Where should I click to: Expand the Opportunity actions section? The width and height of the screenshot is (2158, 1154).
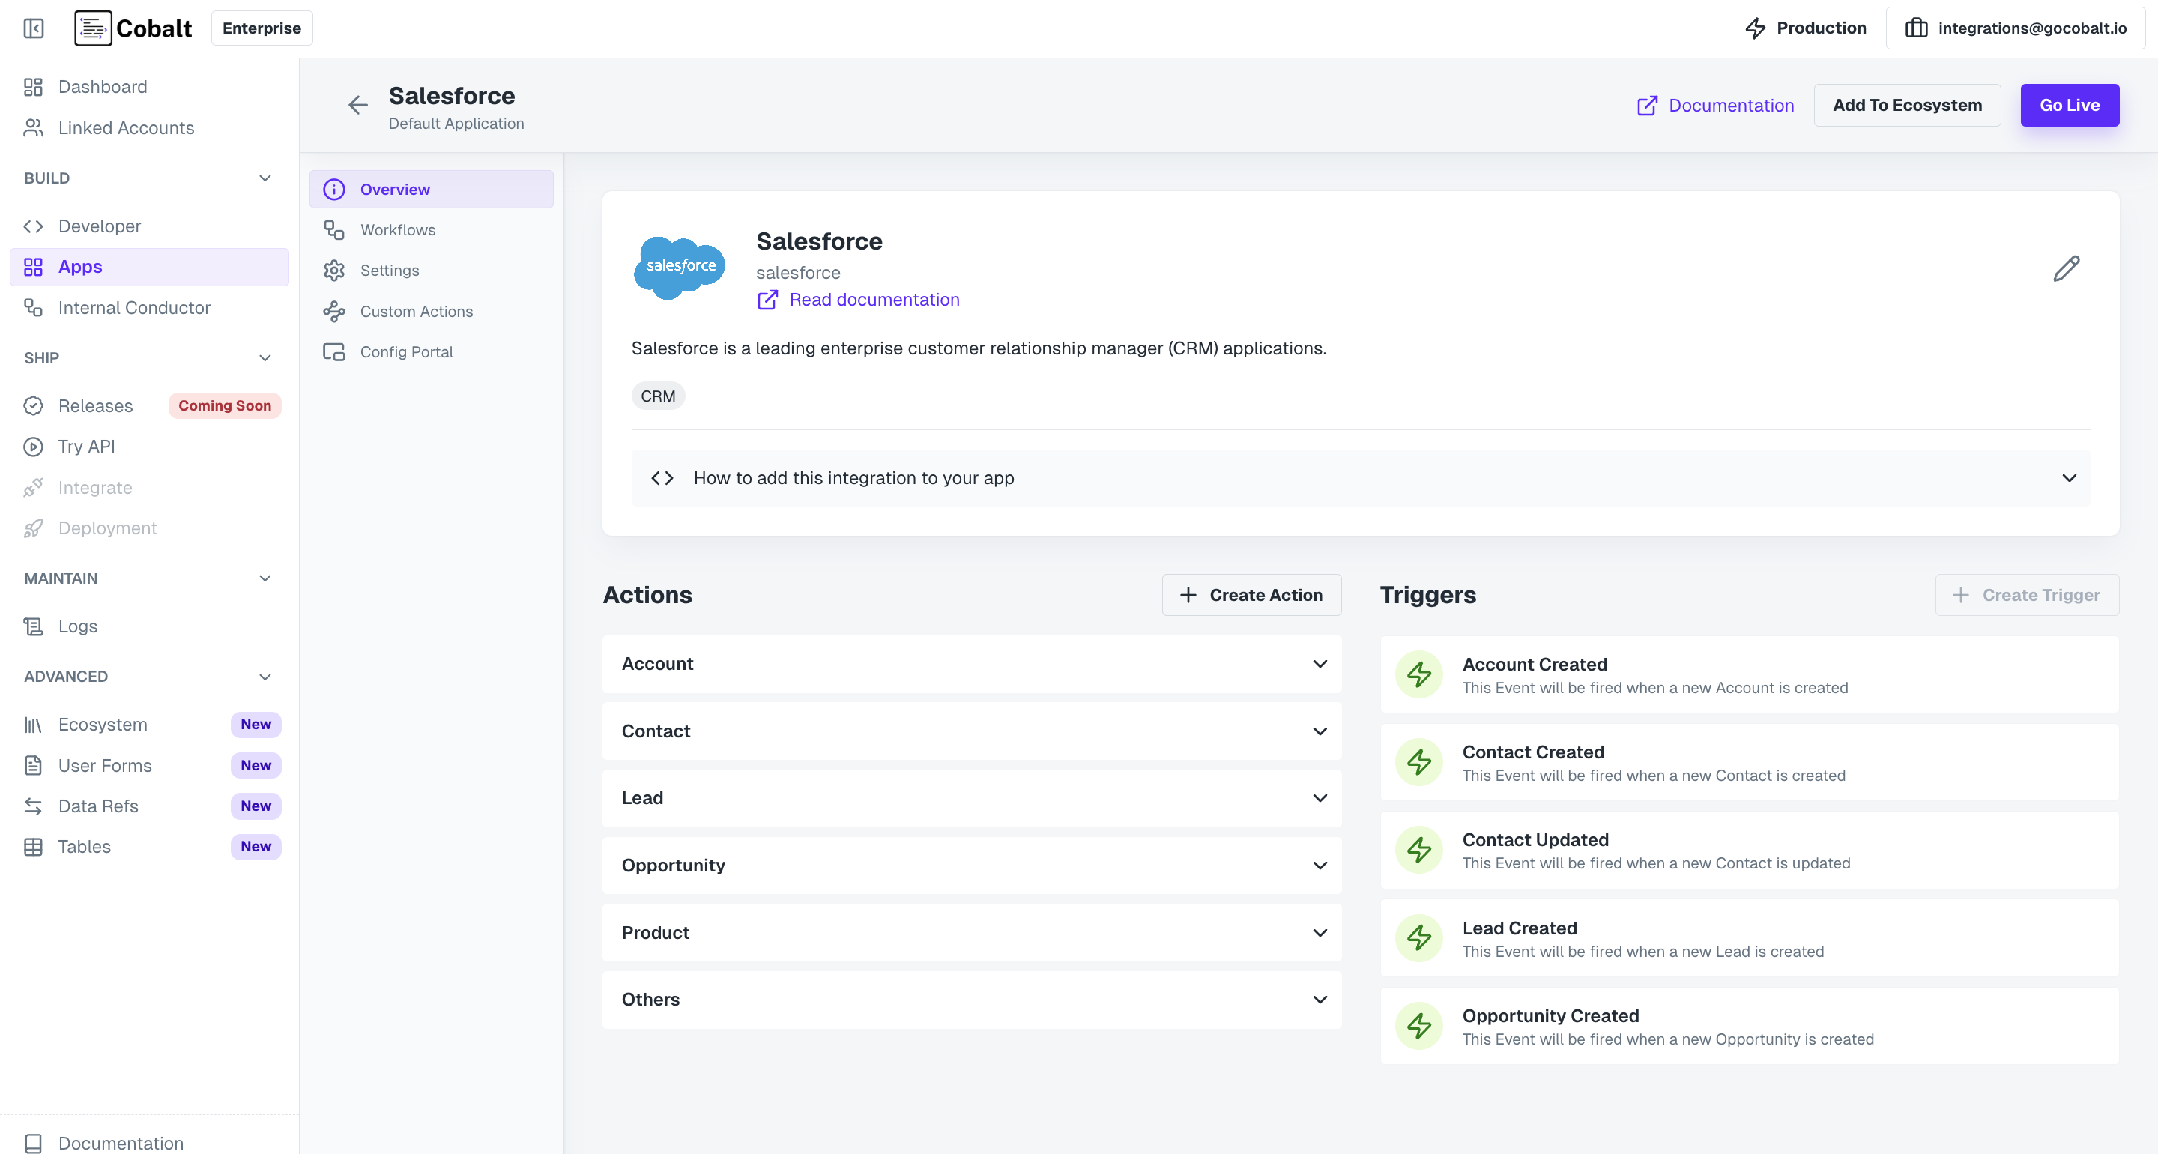(971, 865)
